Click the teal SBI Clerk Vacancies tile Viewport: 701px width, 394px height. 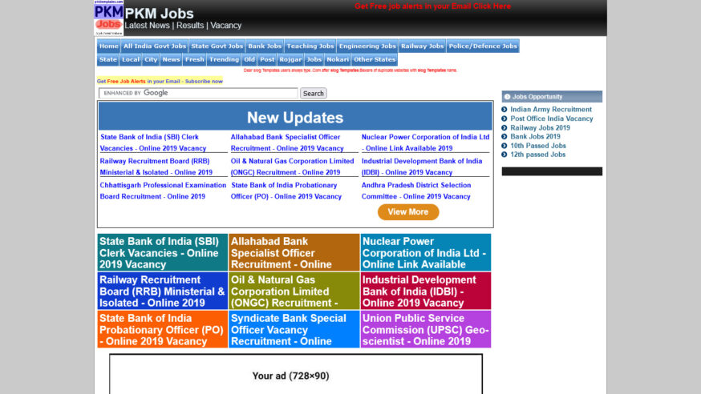(163, 252)
